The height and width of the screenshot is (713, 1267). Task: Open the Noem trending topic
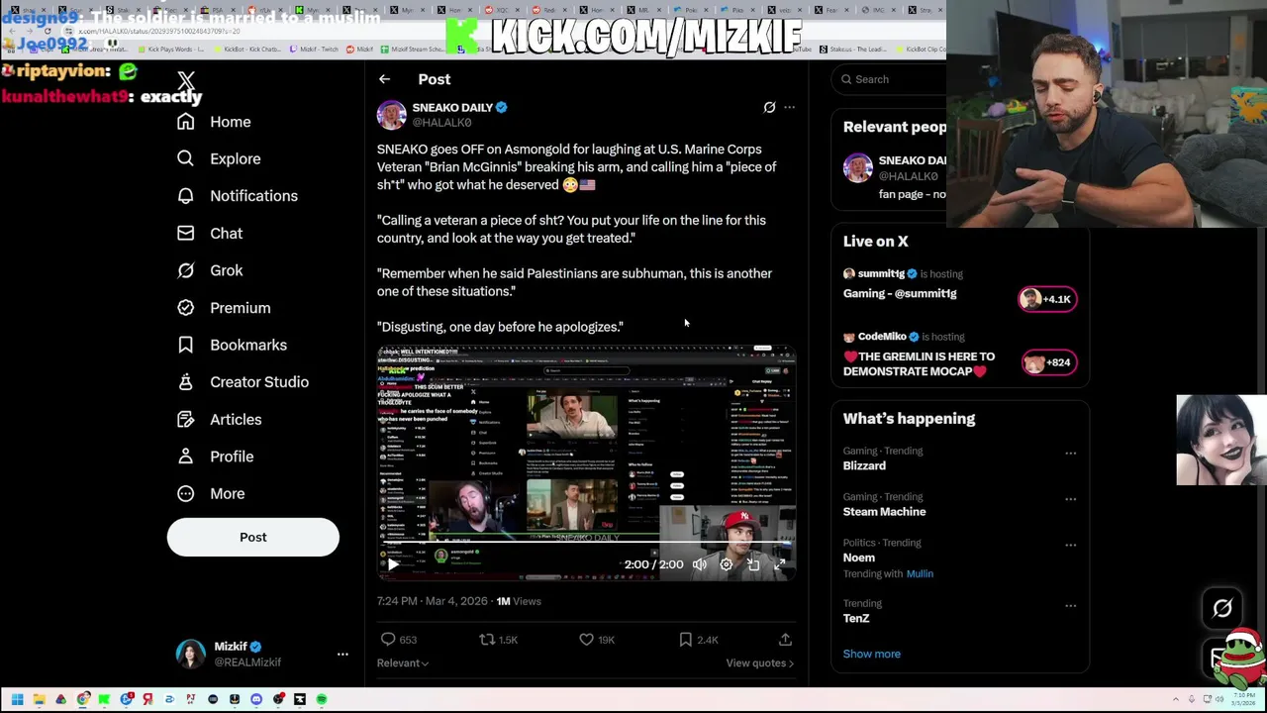tap(858, 558)
